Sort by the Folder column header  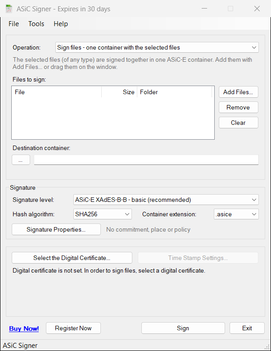(x=174, y=92)
